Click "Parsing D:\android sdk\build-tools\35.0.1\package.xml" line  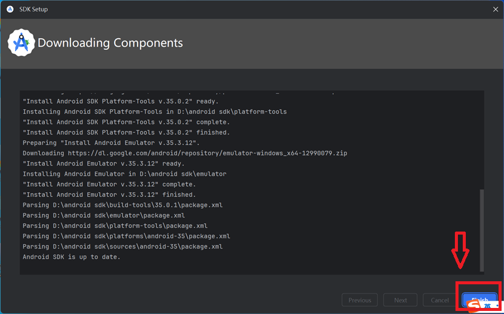[x=123, y=205]
